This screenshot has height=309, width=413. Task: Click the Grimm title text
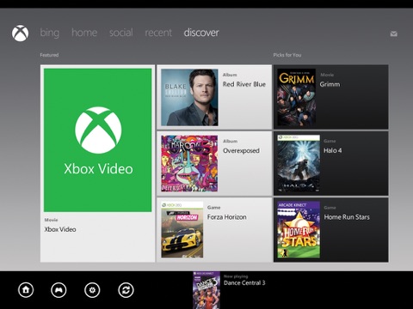(330, 84)
